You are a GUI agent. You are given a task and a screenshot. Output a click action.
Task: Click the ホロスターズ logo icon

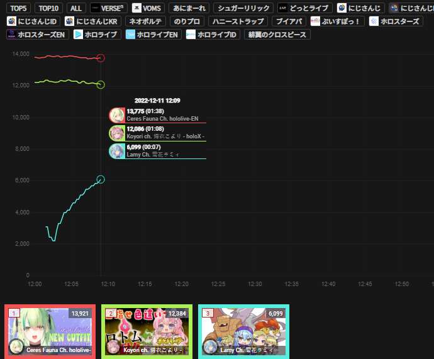pos(374,21)
